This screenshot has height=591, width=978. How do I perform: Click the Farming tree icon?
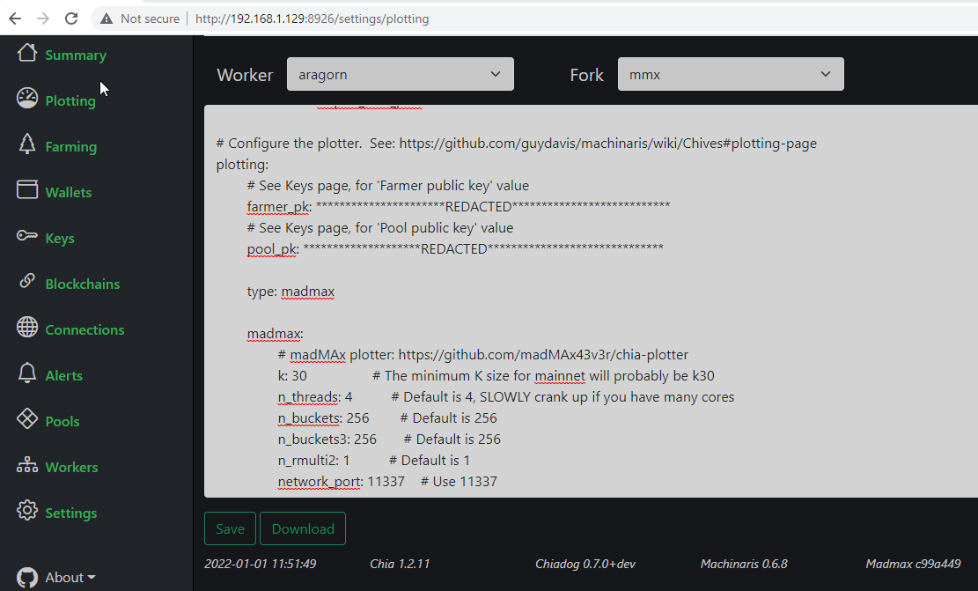coord(26,144)
